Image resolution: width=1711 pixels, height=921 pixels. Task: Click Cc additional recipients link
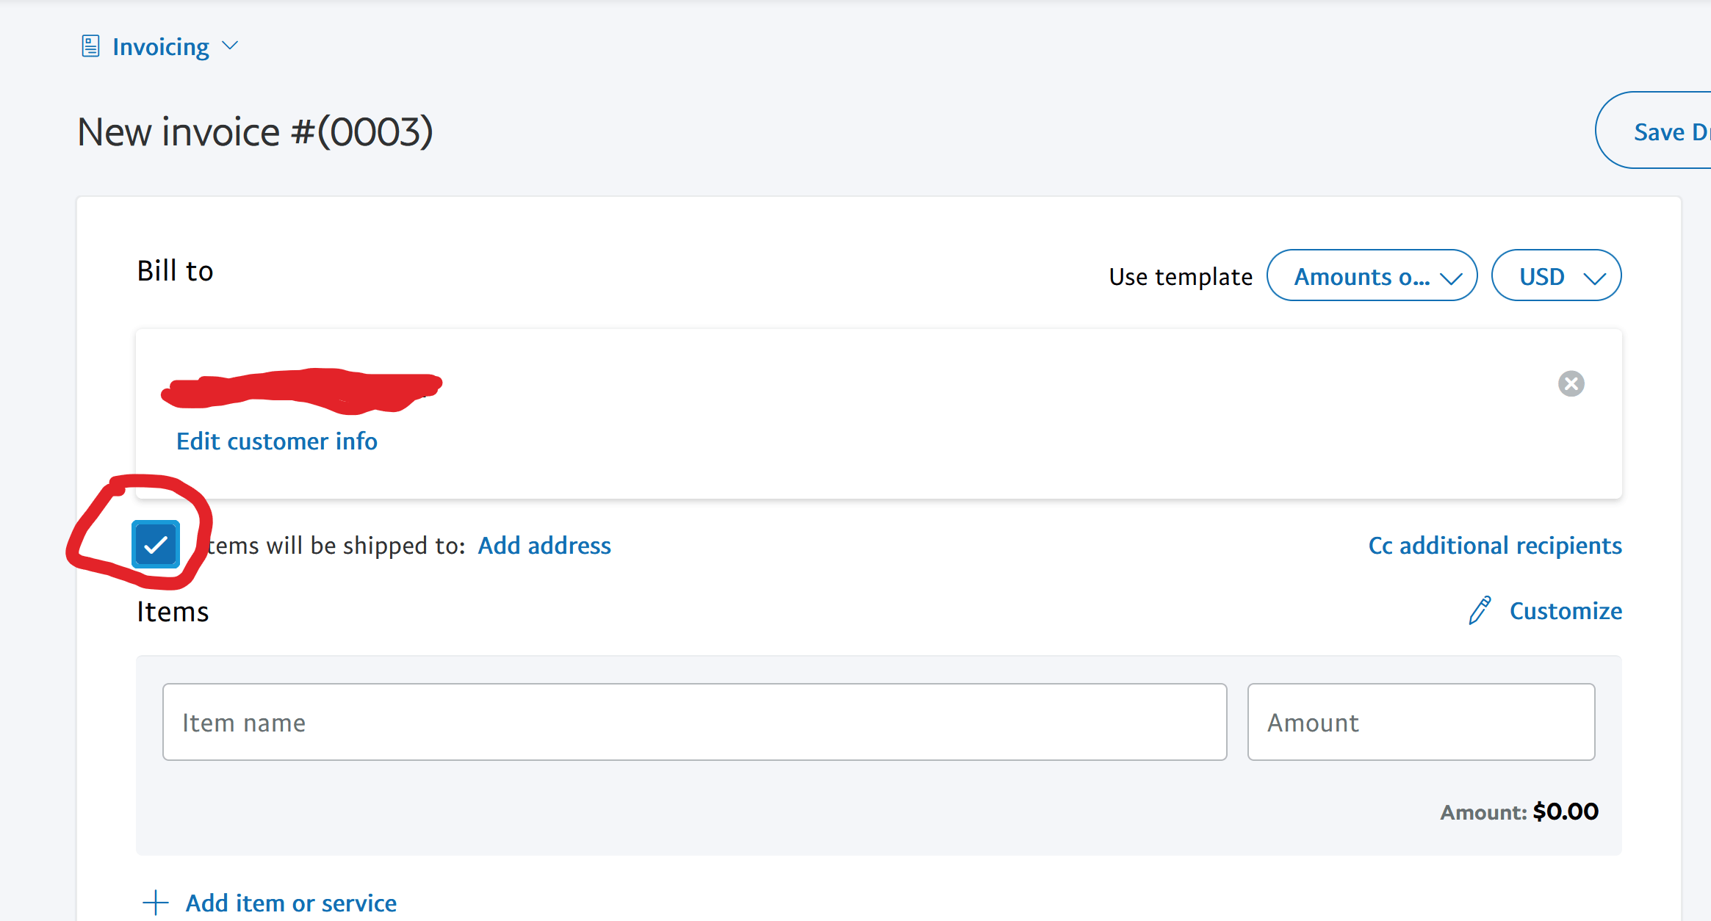click(1494, 546)
